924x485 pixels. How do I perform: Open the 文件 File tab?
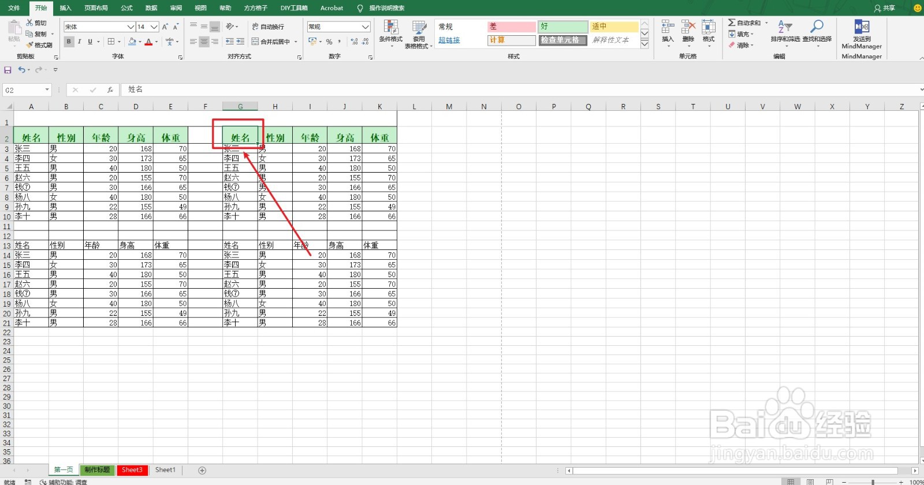click(14, 8)
